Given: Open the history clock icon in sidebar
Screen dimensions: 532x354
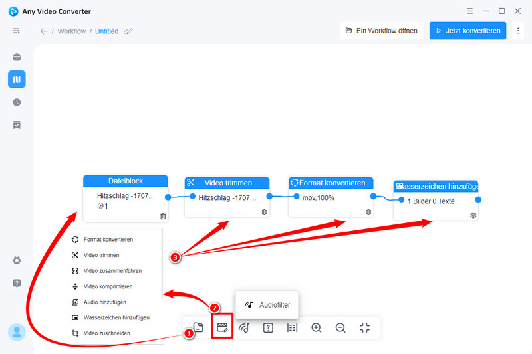Looking at the screenshot, I should click(x=17, y=102).
